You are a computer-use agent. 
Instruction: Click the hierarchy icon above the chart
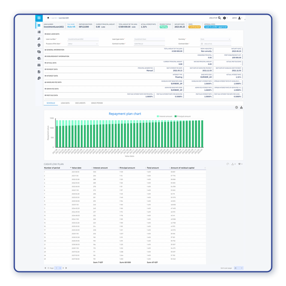click(241, 108)
